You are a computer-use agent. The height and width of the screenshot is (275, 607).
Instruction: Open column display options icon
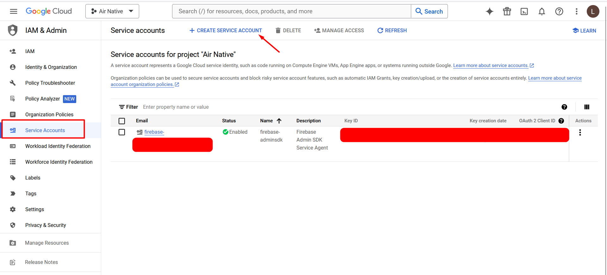click(x=587, y=107)
